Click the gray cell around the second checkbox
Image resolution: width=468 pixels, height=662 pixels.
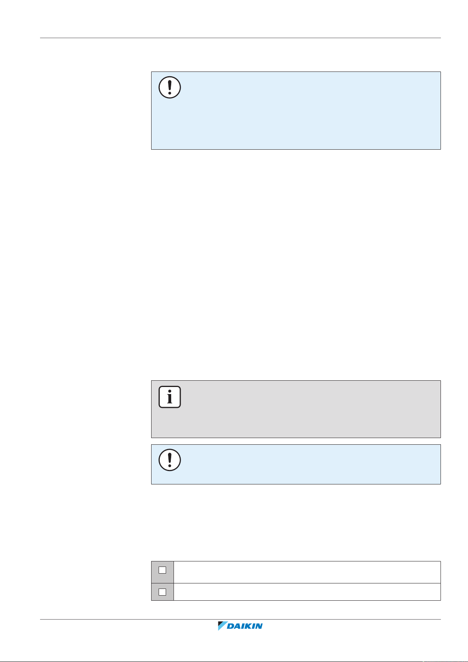coord(163,592)
